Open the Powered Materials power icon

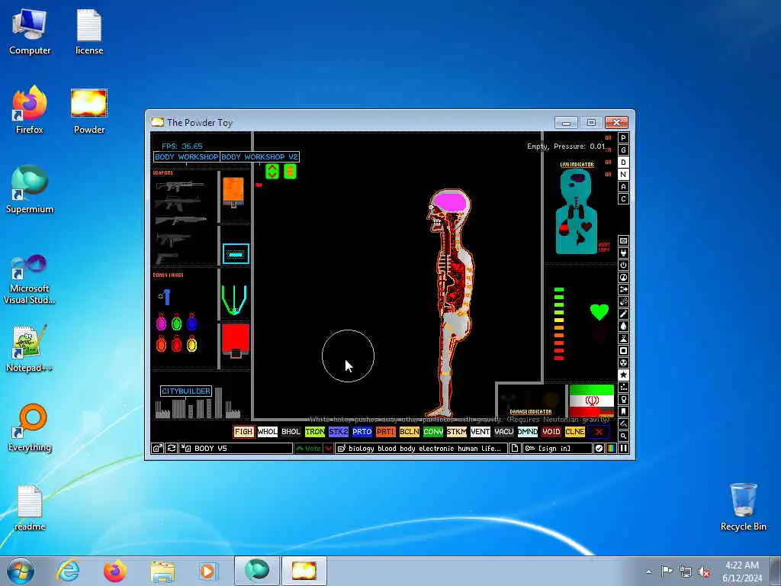pyautogui.click(x=623, y=265)
